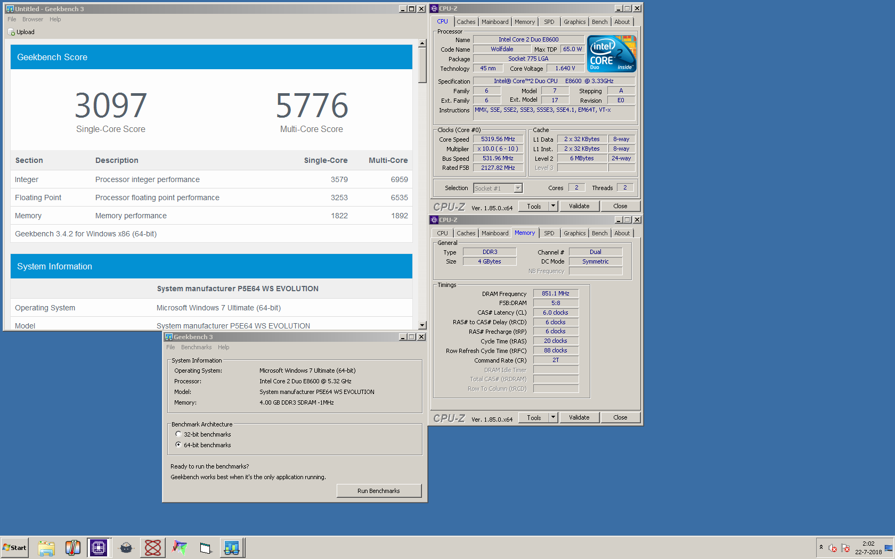Click the Geekbench icon in the Untitled window title
The width and height of the screenshot is (895, 559).
pos(10,9)
